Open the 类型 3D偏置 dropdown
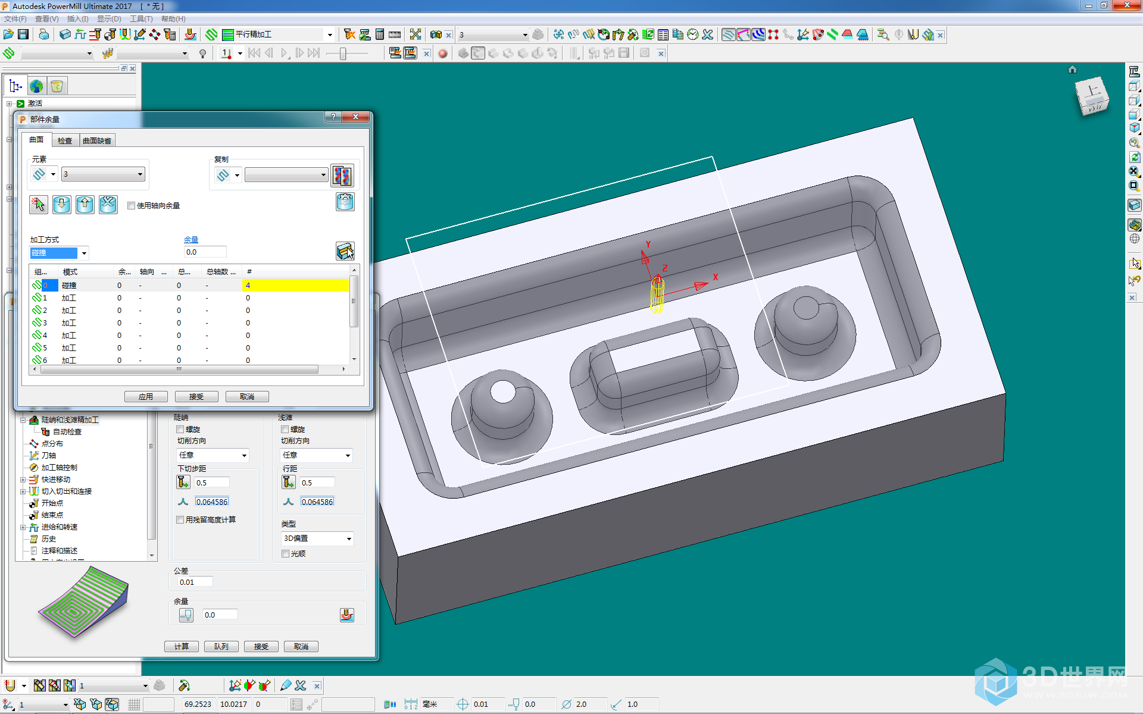1143x714 pixels. tap(318, 538)
